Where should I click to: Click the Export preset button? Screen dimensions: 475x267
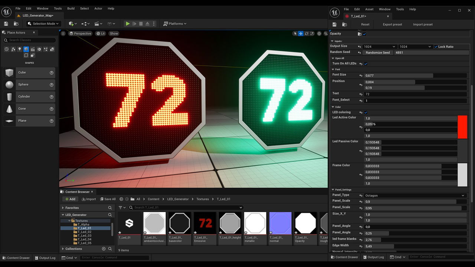392,24
